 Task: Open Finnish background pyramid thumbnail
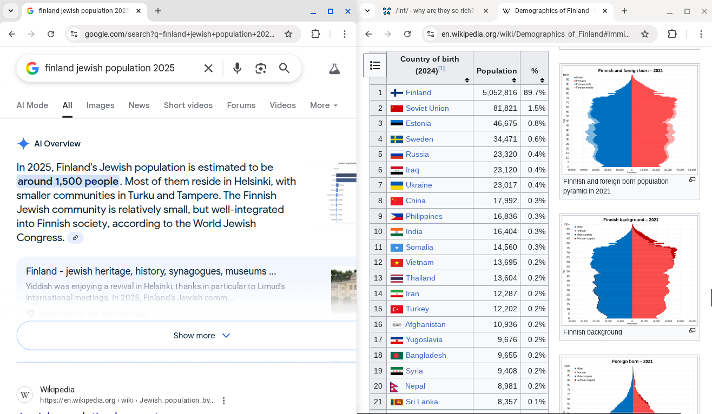(630, 270)
